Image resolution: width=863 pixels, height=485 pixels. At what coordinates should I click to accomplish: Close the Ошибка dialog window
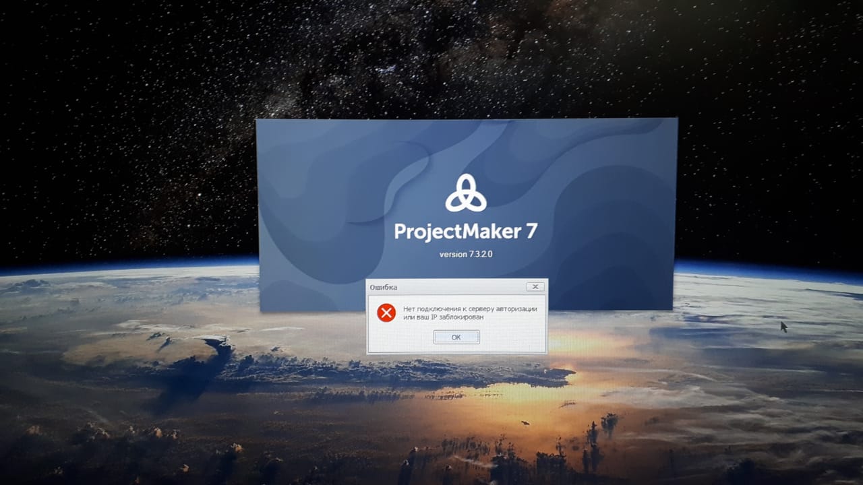pos(535,287)
